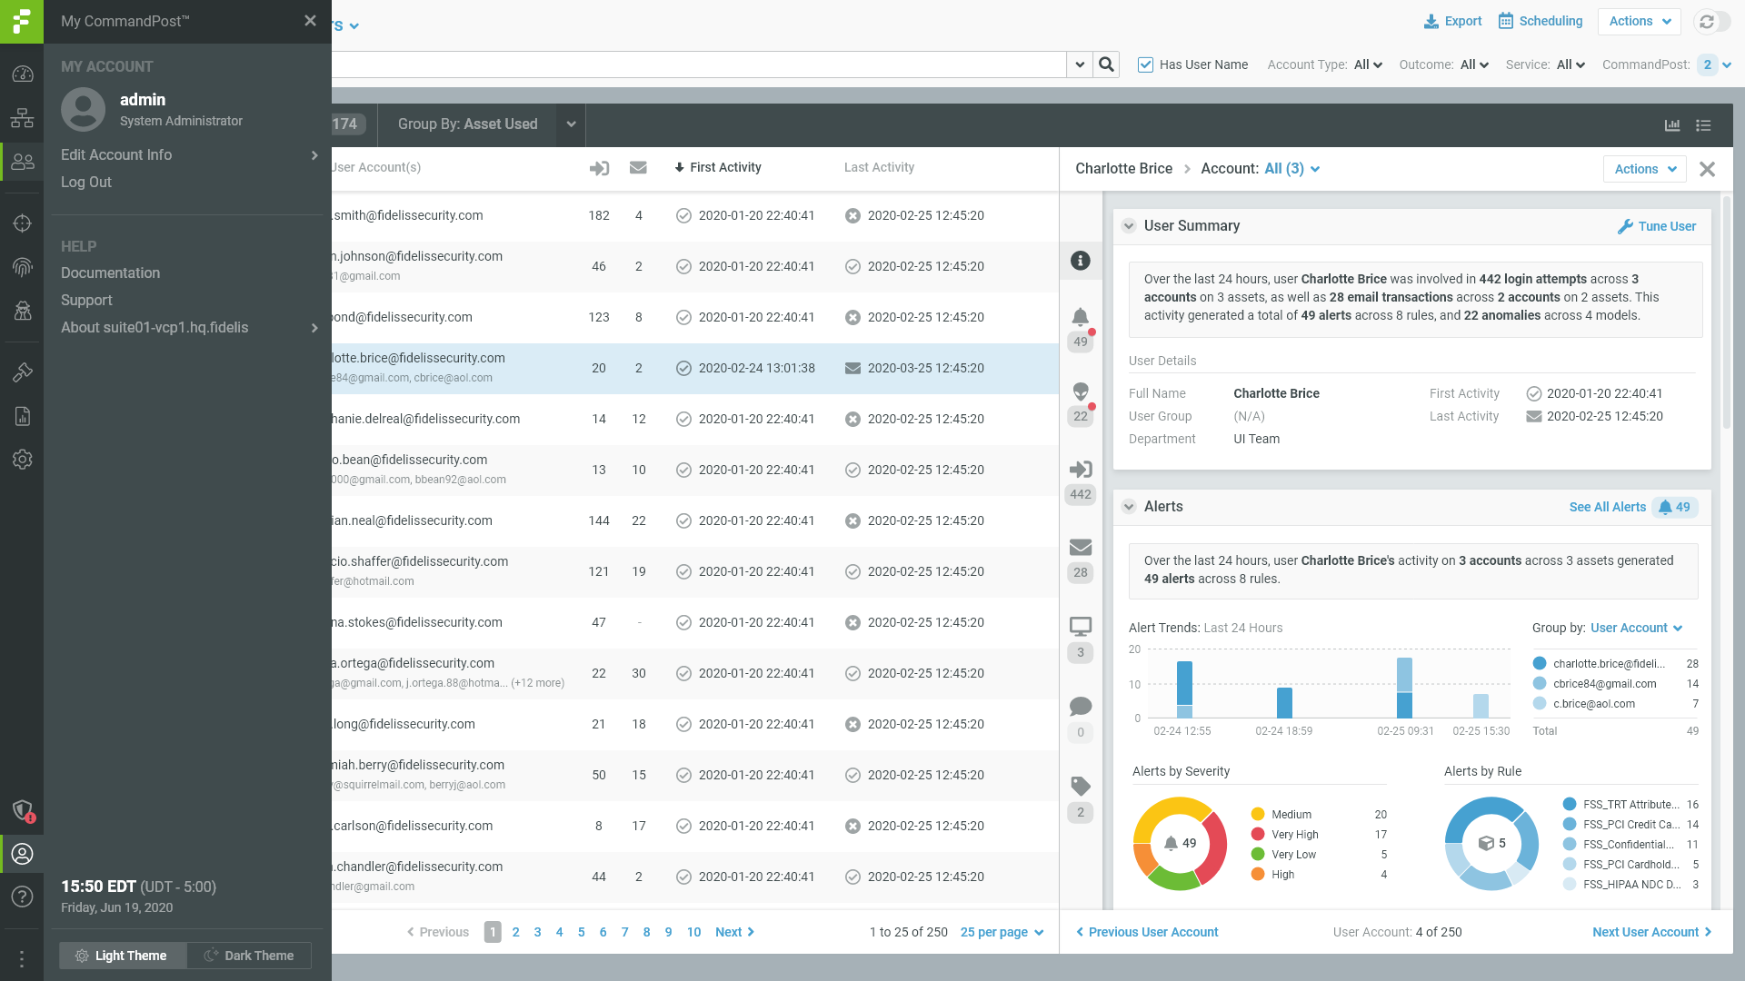The image size is (1745, 981).
Task: Open Documentation from Help menu
Action: coord(110,272)
